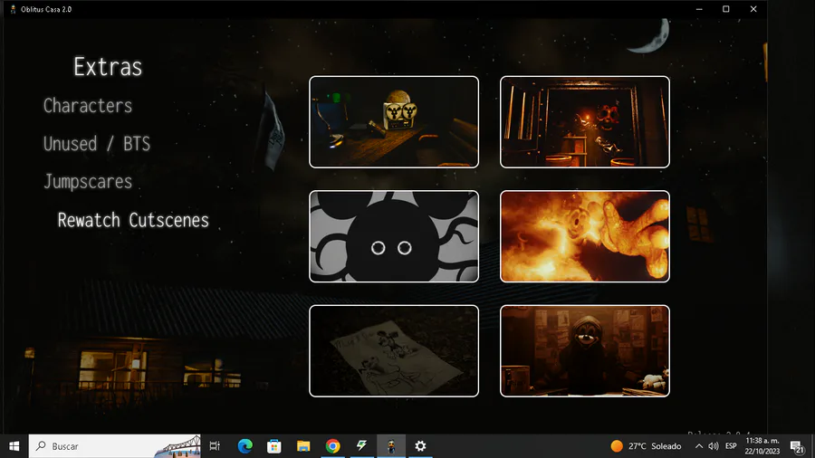Change the ESP input language
This screenshot has height=458, width=815.
coord(731,446)
